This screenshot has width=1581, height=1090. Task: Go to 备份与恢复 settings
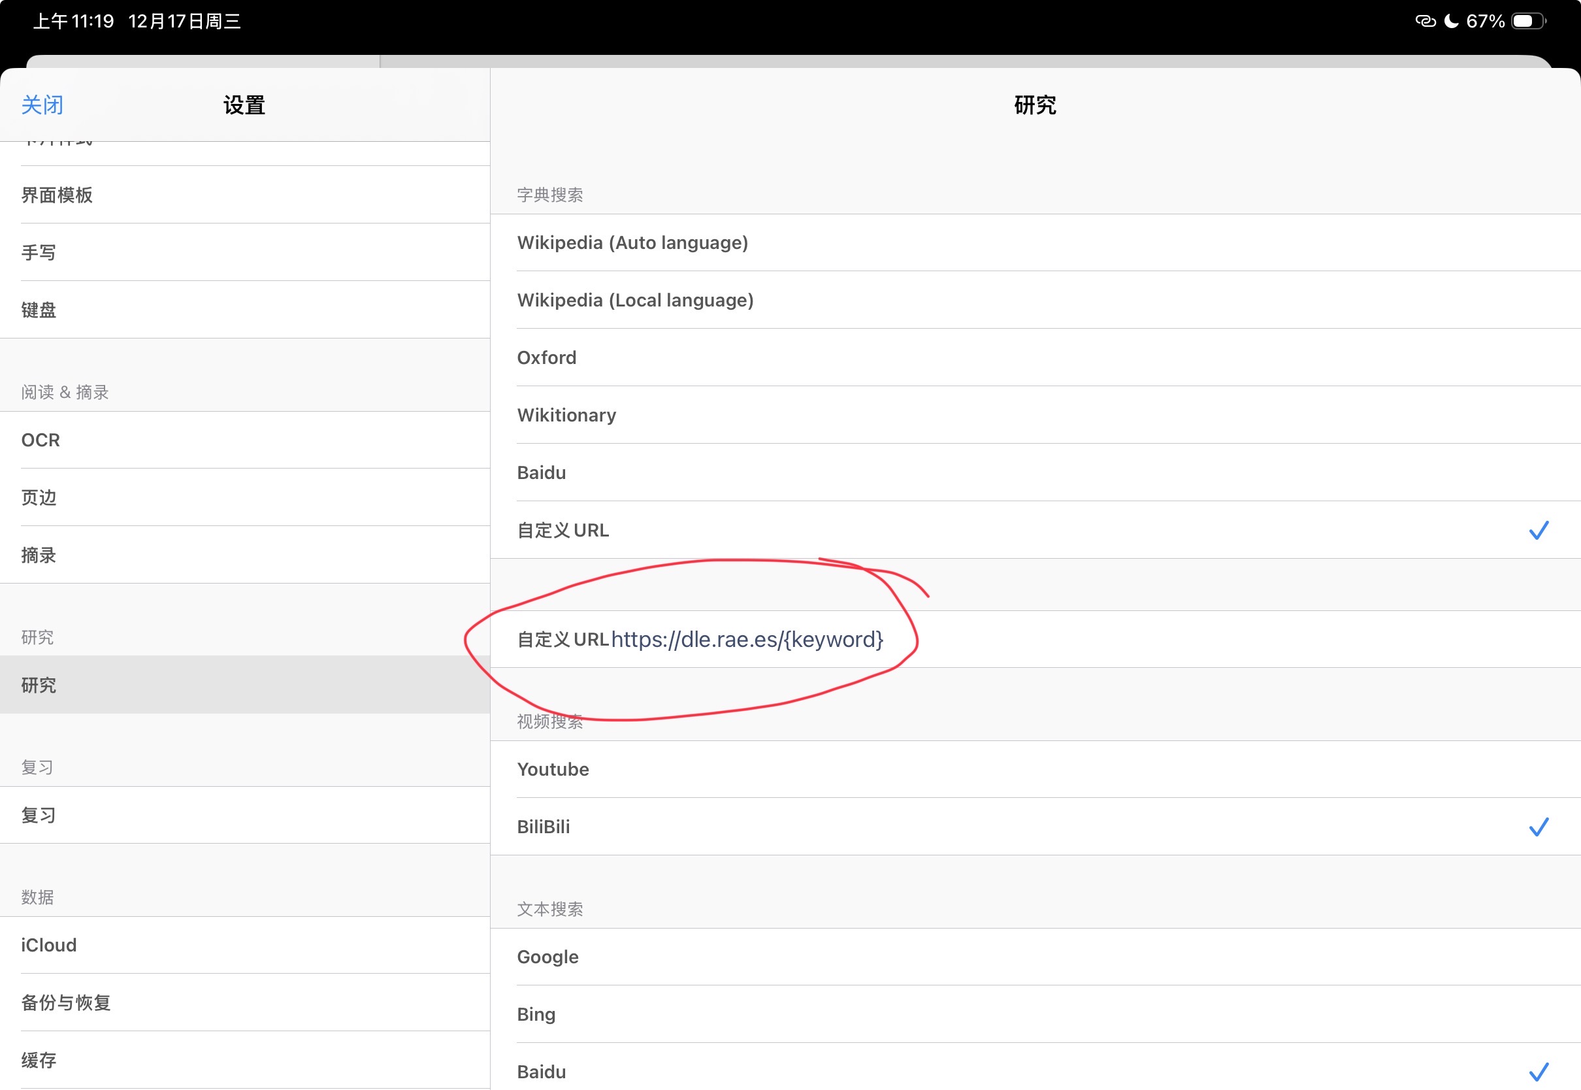(x=65, y=1002)
